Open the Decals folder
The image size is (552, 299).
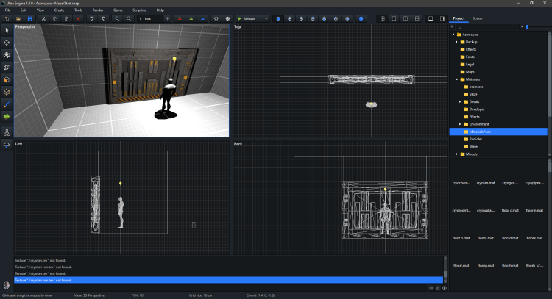click(473, 101)
